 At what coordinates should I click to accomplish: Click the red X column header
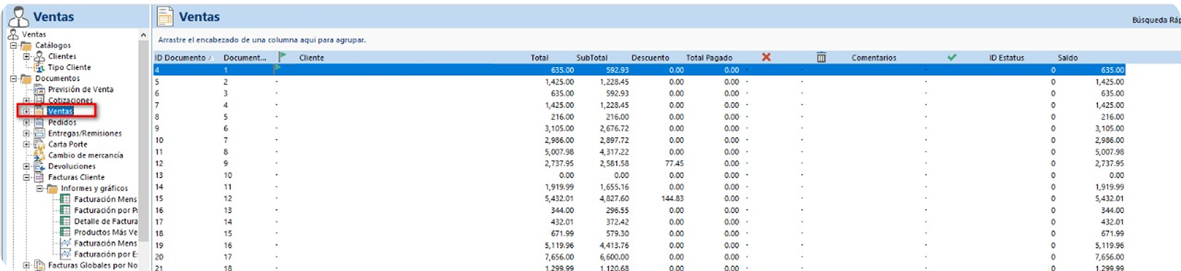(766, 57)
